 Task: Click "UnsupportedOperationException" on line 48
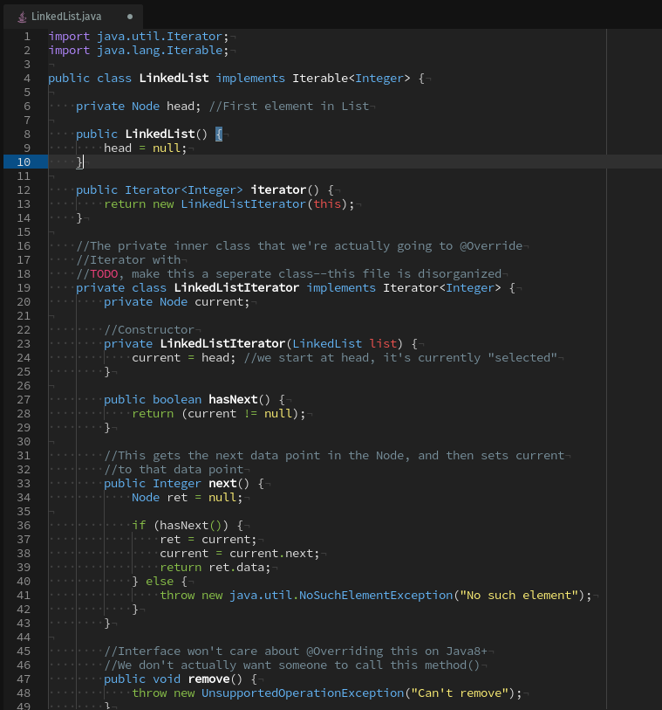[x=303, y=693]
